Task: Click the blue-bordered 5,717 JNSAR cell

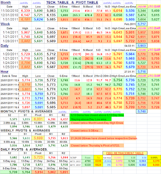Action: 142,24
